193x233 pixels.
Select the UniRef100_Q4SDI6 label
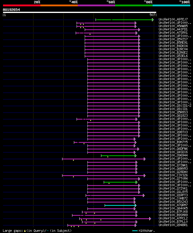[173, 152]
